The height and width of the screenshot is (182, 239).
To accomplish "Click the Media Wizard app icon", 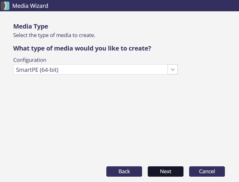I will (5, 6).
